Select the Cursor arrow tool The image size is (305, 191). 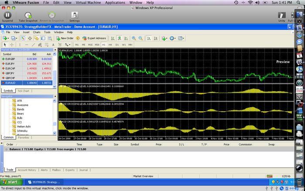(5, 45)
